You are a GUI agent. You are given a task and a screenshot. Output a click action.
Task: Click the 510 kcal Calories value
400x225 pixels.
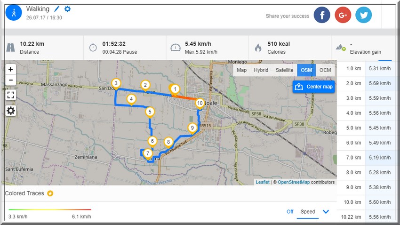click(x=279, y=44)
